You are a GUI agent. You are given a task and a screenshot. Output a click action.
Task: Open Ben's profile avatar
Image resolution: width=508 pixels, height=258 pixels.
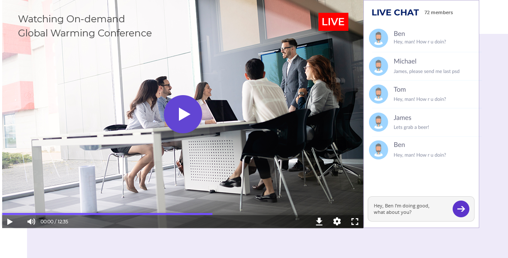click(378, 38)
